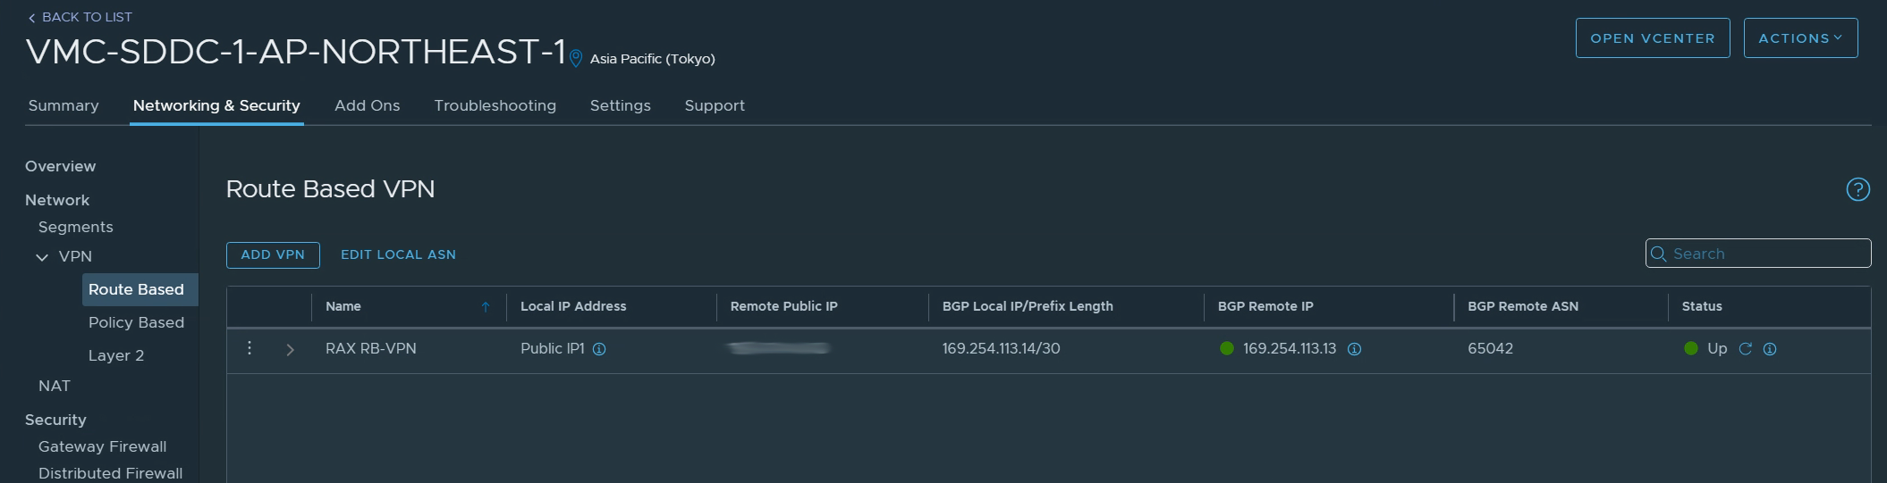Click Open vCenter button
This screenshot has width=1887, height=483.
[x=1652, y=38]
